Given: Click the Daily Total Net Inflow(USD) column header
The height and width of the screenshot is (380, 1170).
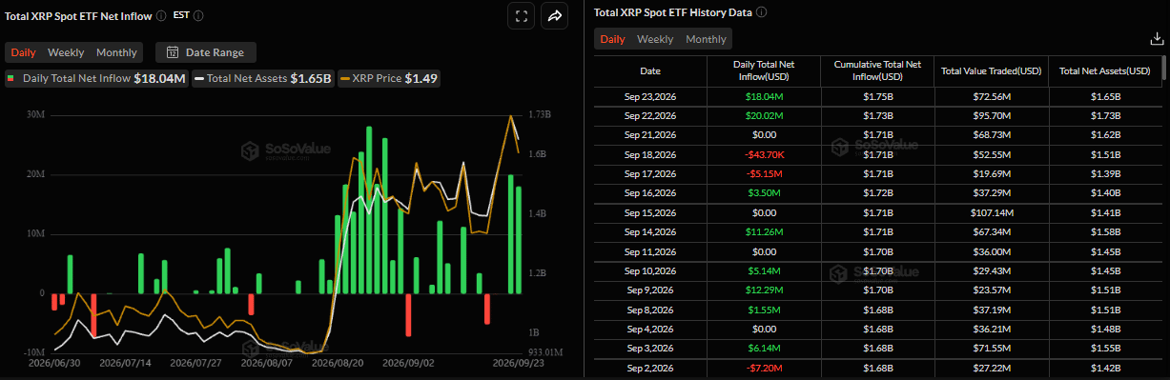Looking at the screenshot, I should [x=763, y=70].
